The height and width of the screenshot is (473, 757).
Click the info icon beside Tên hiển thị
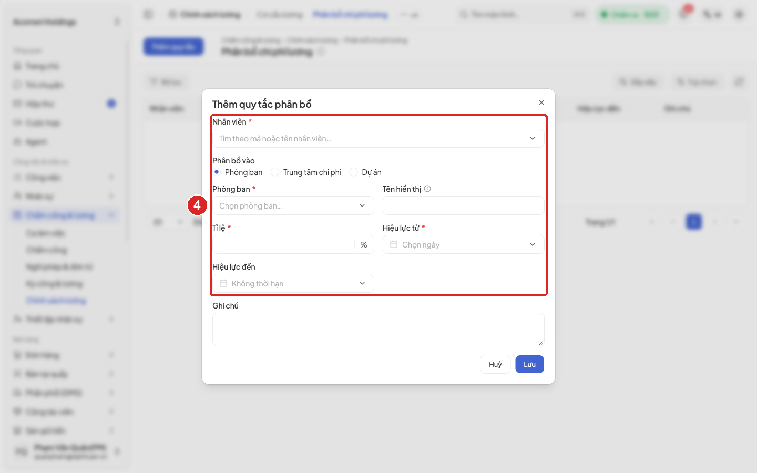pyautogui.click(x=427, y=189)
